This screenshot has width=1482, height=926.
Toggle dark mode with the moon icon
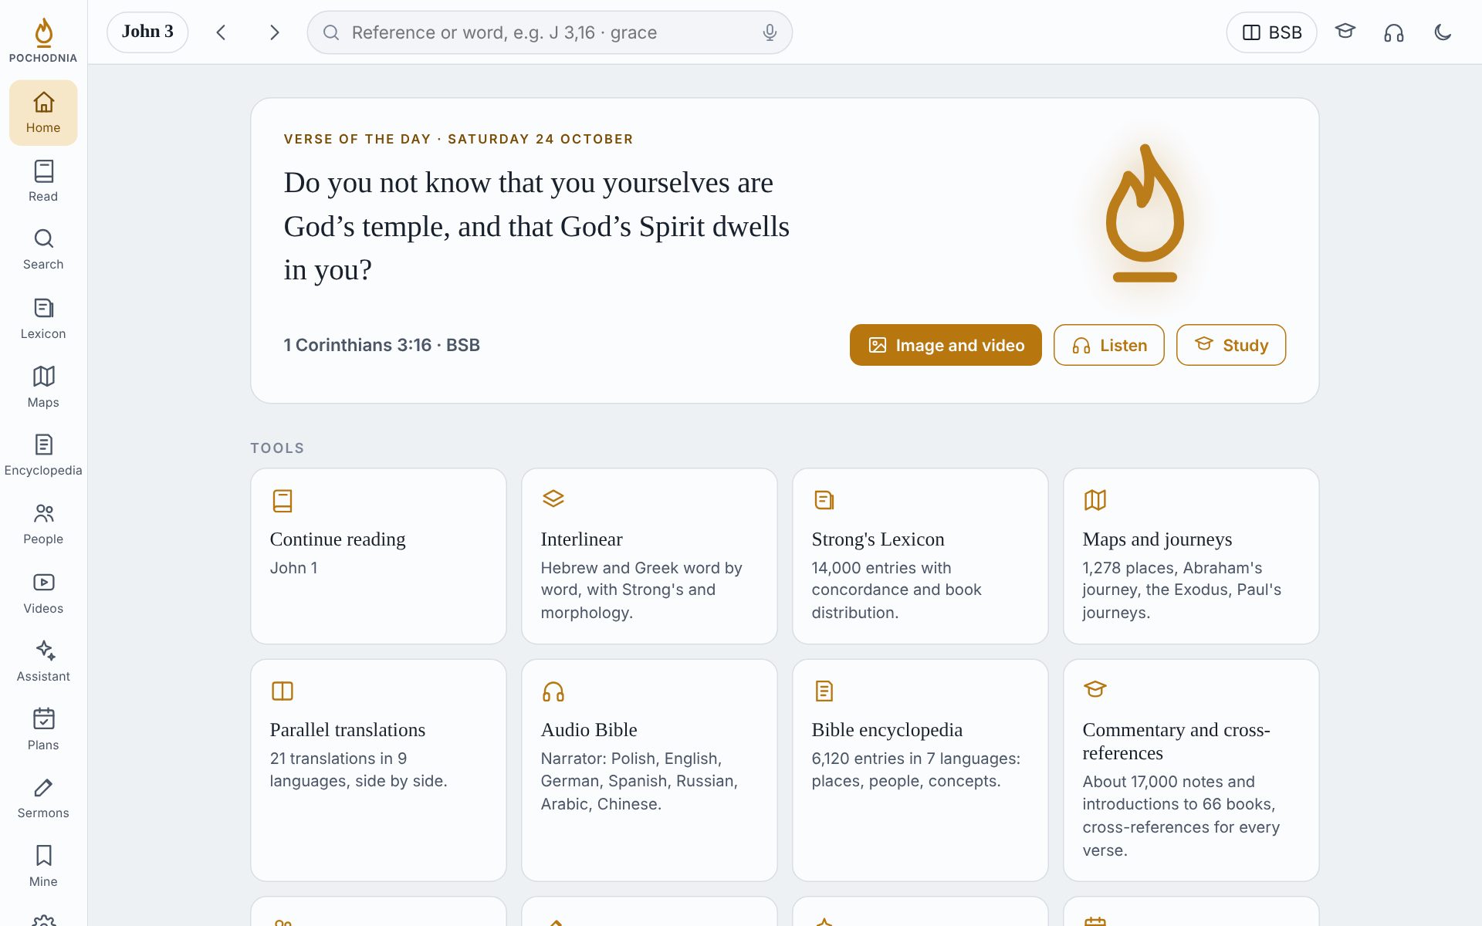pyautogui.click(x=1443, y=32)
